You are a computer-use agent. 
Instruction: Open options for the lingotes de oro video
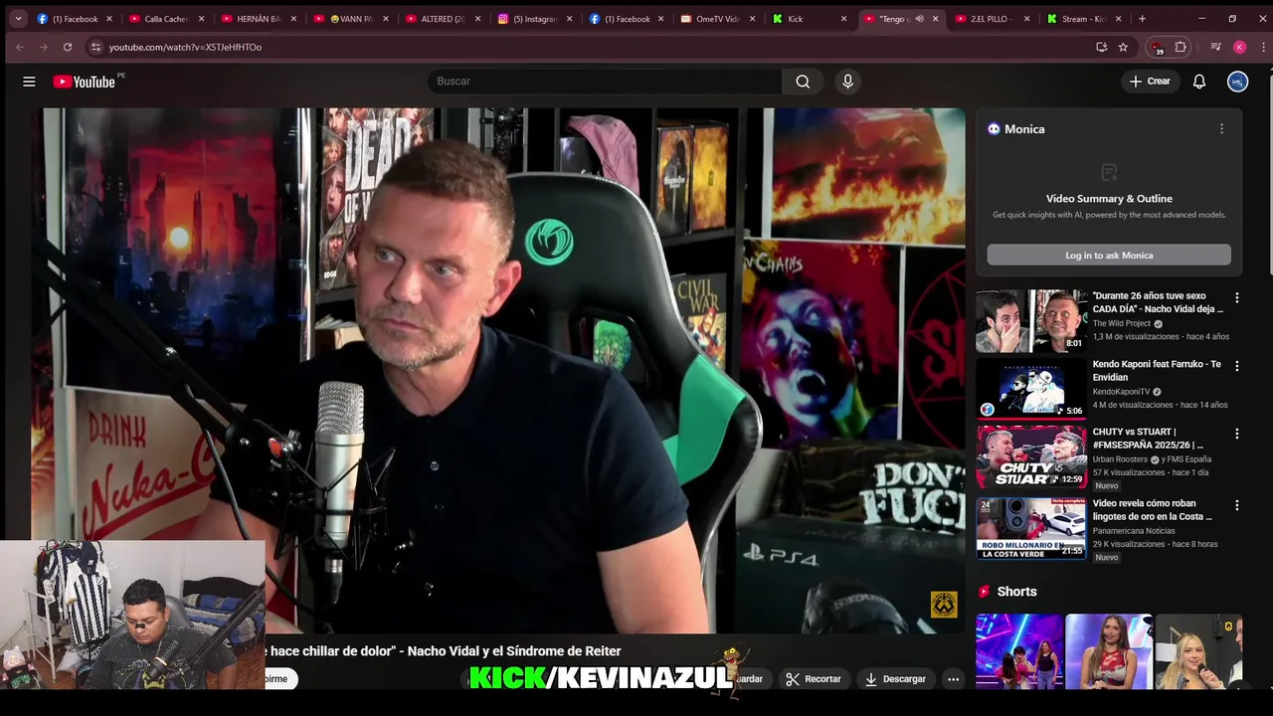(1237, 505)
